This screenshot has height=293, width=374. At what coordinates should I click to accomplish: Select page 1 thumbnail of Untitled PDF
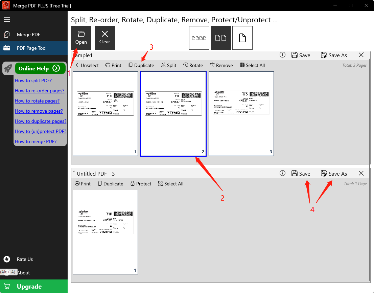[x=106, y=232]
